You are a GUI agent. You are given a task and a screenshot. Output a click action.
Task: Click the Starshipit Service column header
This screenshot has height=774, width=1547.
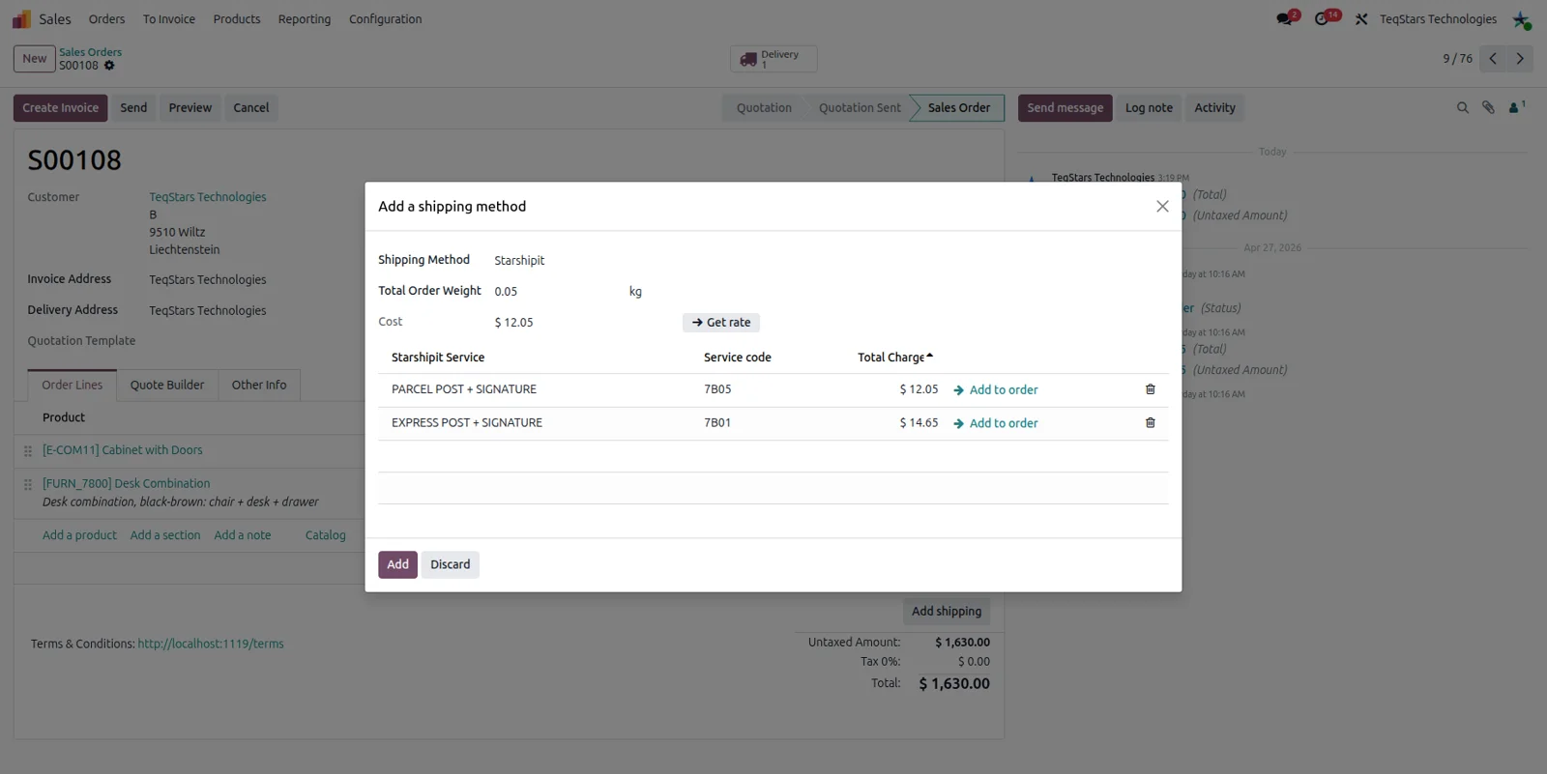pos(438,358)
